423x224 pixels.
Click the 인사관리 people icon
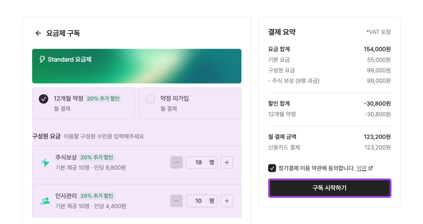(x=46, y=201)
